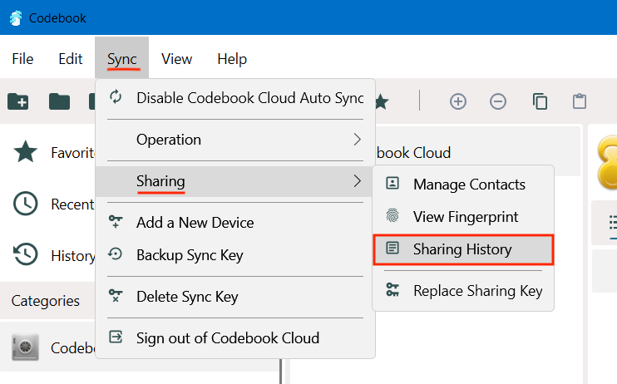Open the Help menu
The width and height of the screenshot is (617, 384).
[232, 59]
